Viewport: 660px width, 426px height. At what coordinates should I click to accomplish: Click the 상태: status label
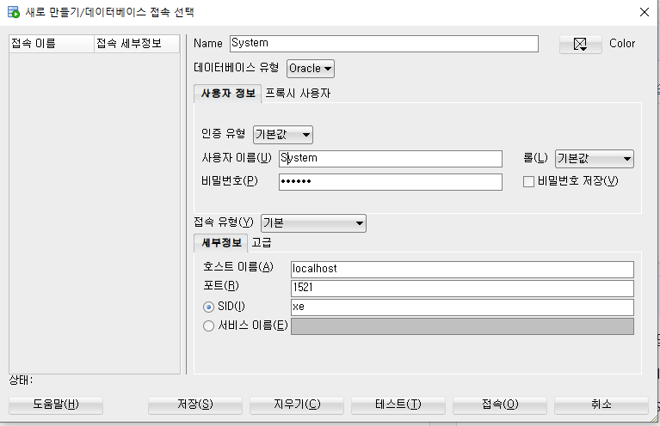pos(21,380)
